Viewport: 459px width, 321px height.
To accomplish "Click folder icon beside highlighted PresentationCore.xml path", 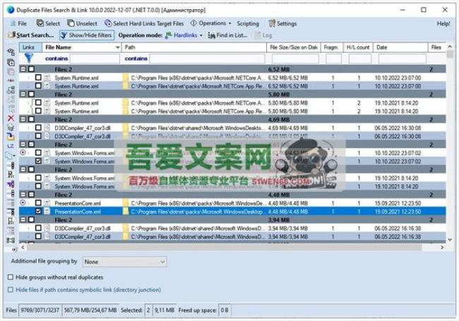I will (x=126, y=211).
